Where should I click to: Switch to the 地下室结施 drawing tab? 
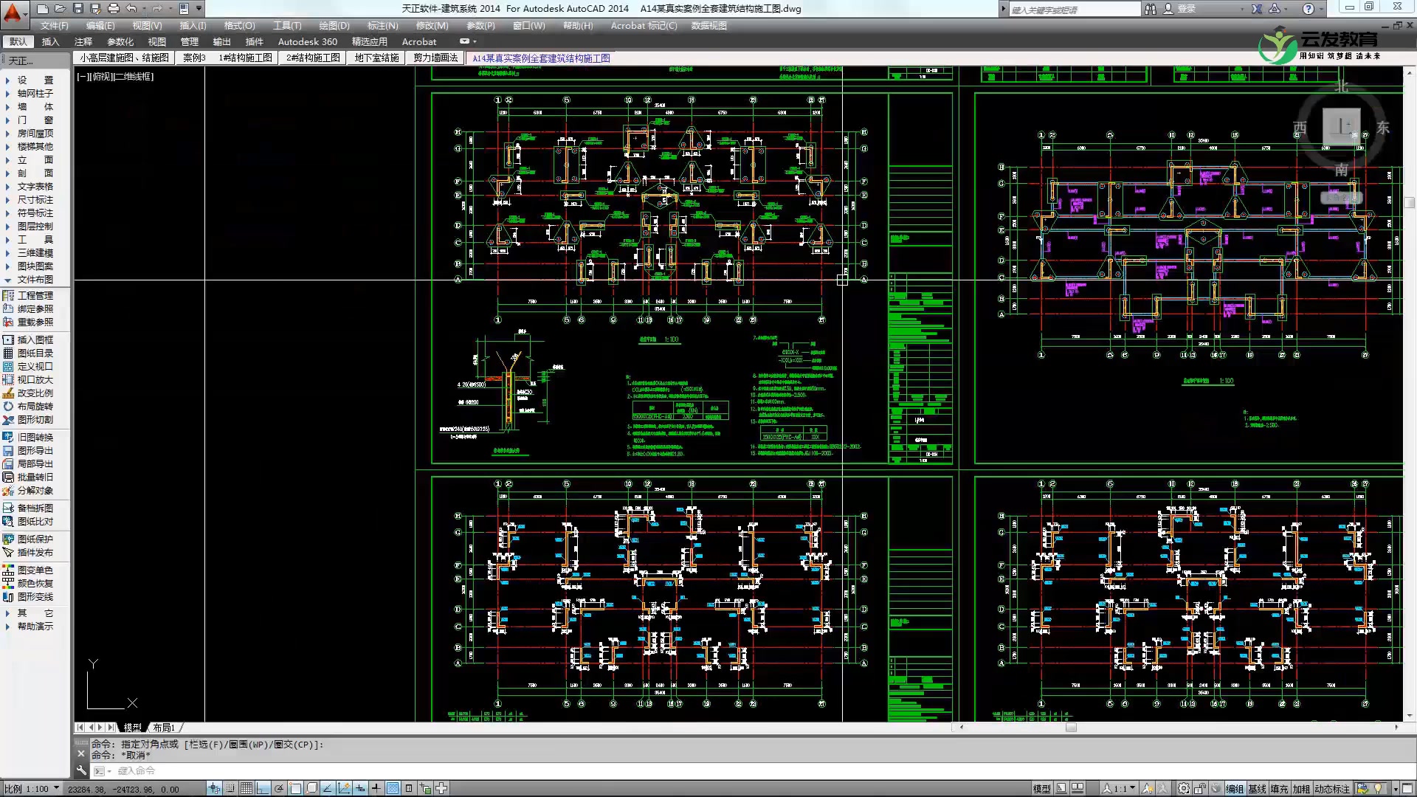point(376,58)
